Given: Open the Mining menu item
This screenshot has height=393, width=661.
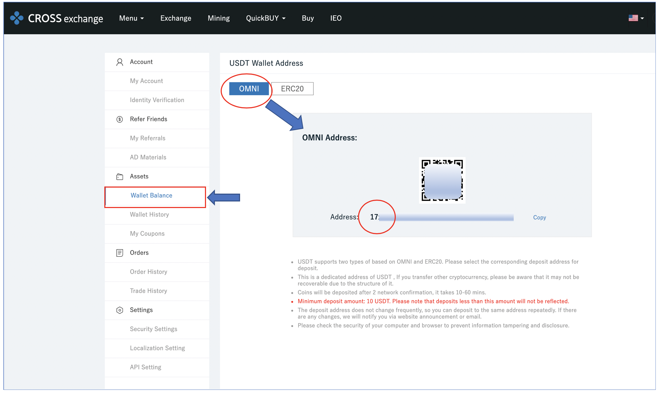Looking at the screenshot, I should (219, 18).
